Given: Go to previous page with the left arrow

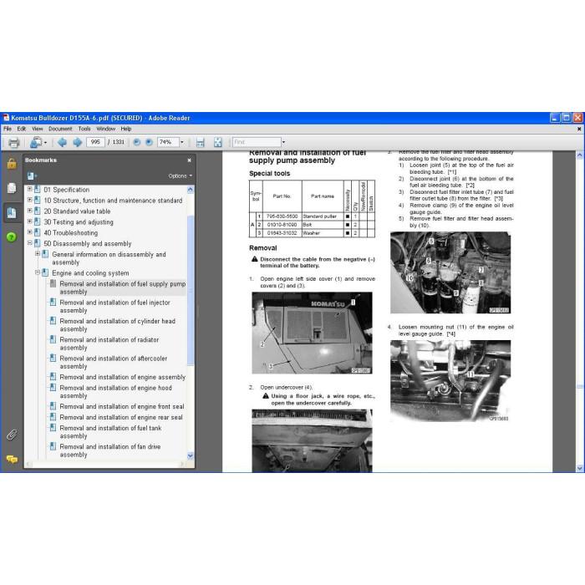Looking at the screenshot, I should click(x=62, y=142).
